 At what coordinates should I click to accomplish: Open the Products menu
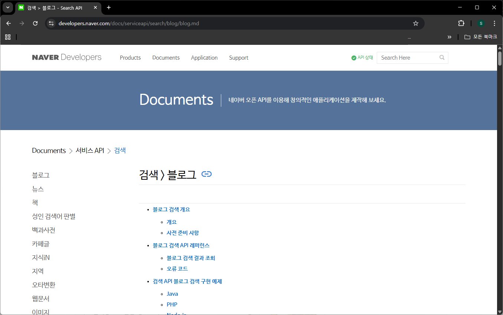tap(130, 58)
